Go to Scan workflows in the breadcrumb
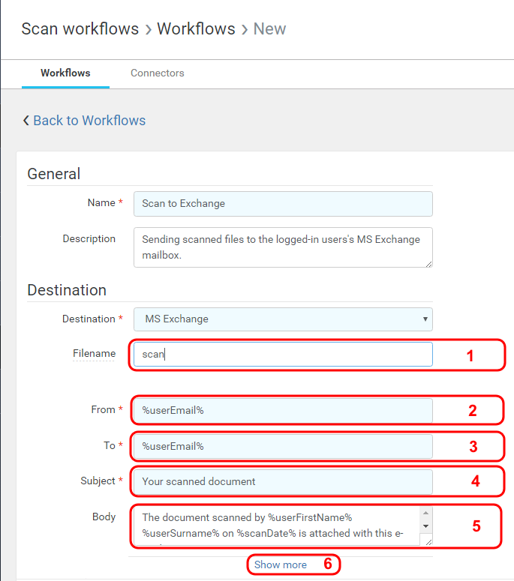Image resolution: width=514 pixels, height=581 pixels. point(80,29)
